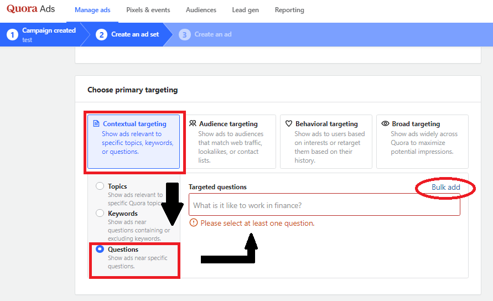Viewport: 493px width, 301px height.
Task: Click the Broad targeting eye icon
Action: pyautogui.click(x=385, y=124)
